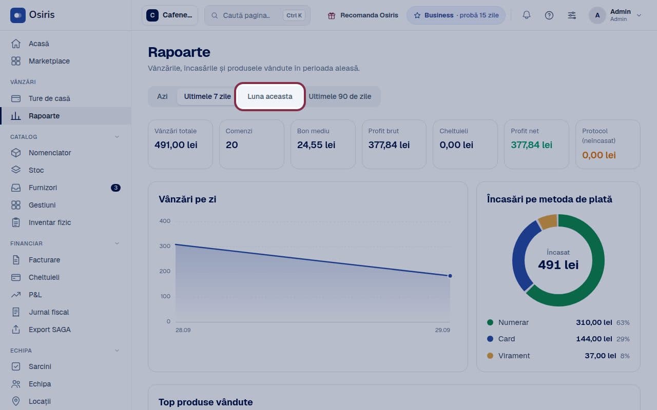Click the 29.09 data point on chart

pos(450,276)
